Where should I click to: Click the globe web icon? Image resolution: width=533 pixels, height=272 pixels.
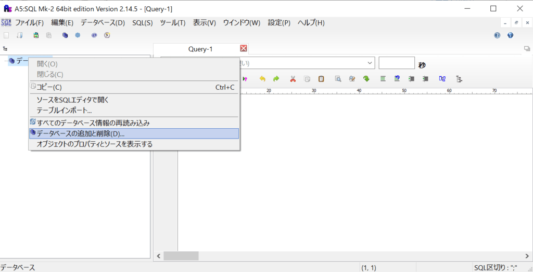click(510, 35)
